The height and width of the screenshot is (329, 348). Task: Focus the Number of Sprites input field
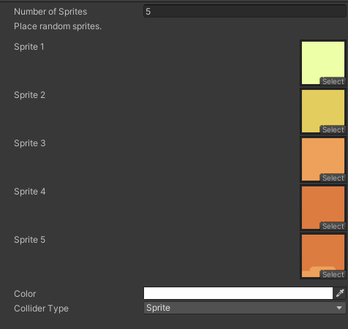coord(245,11)
